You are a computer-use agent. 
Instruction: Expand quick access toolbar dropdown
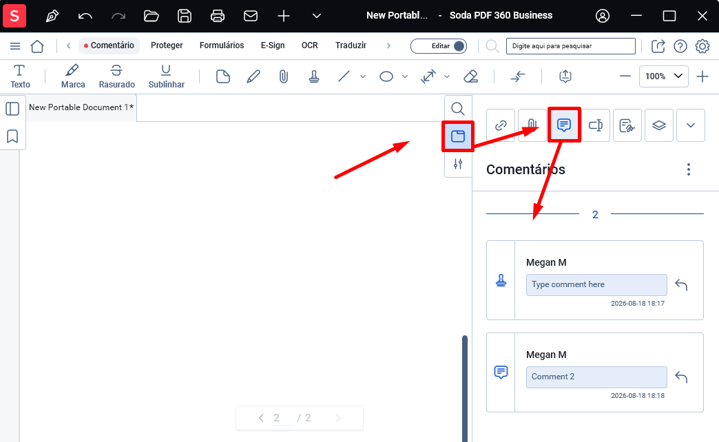(x=316, y=16)
